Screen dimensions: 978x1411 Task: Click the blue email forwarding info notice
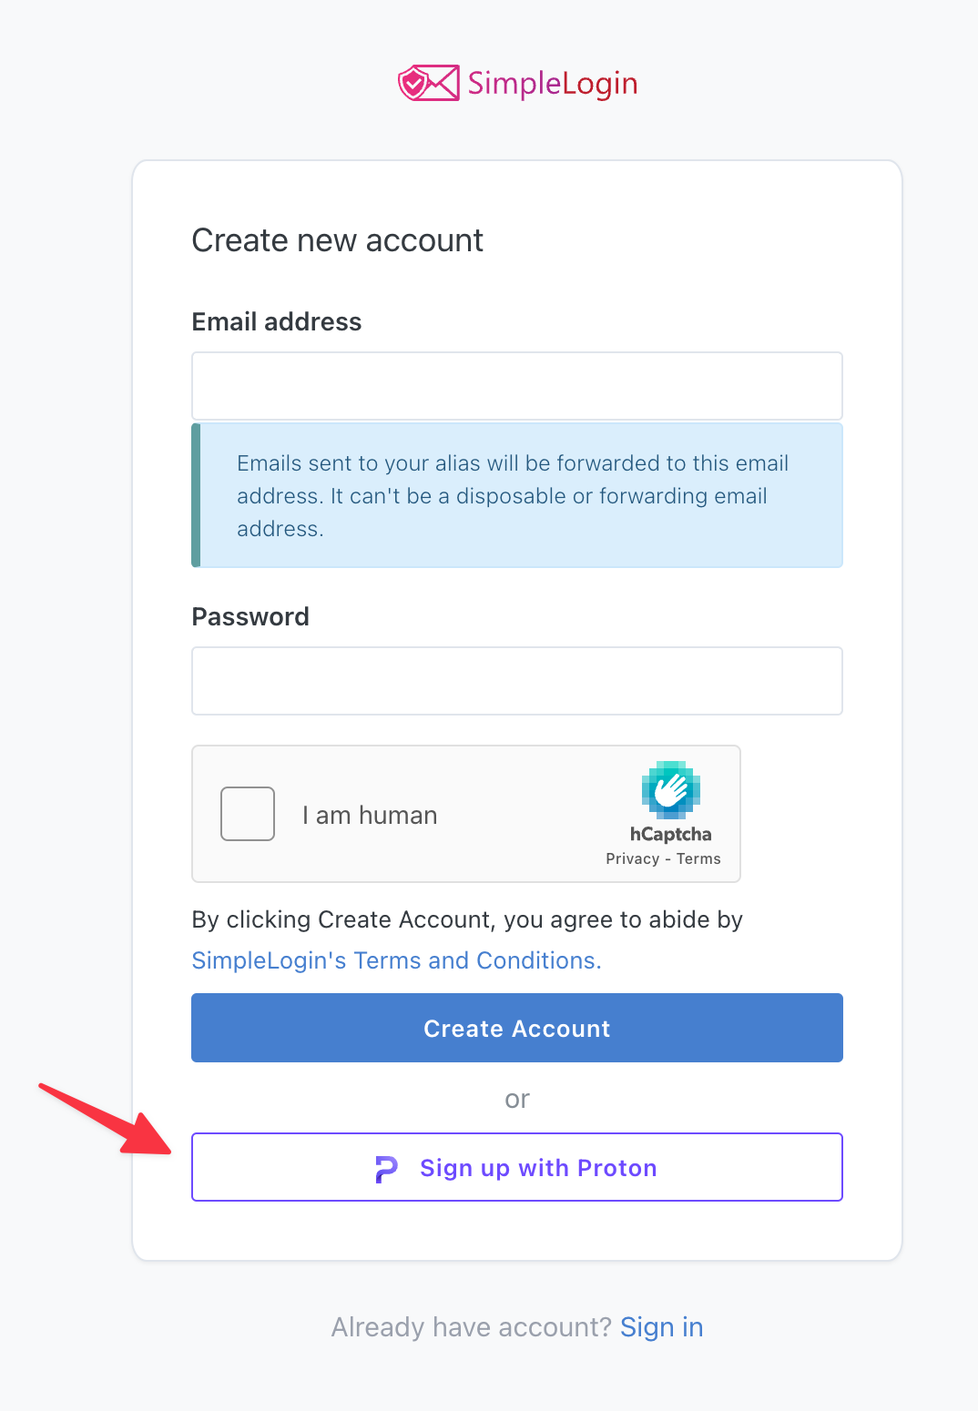pos(517,495)
